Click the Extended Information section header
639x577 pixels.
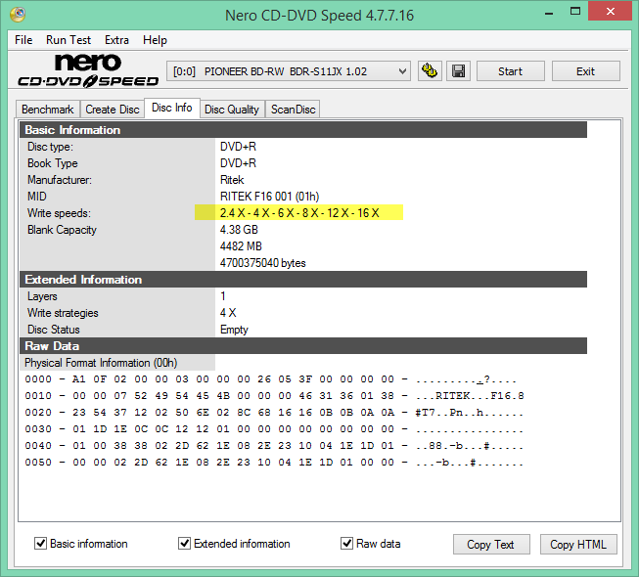303,280
